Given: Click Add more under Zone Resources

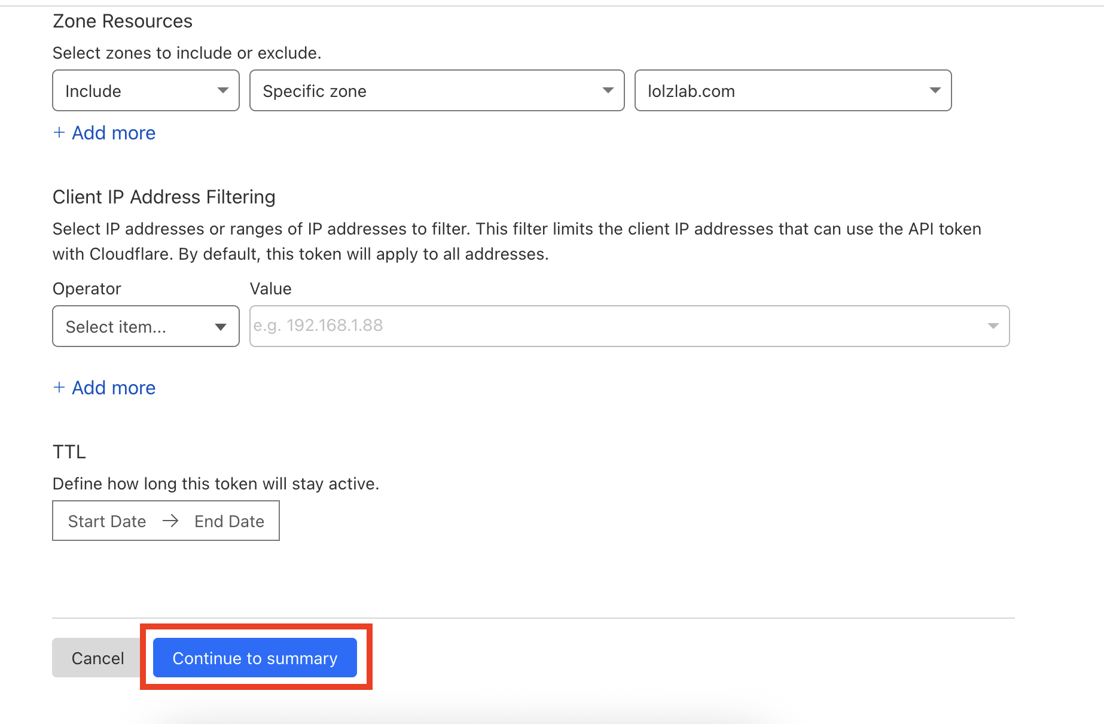Looking at the screenshot, I should pyautogui.click(x=105, y=133).
